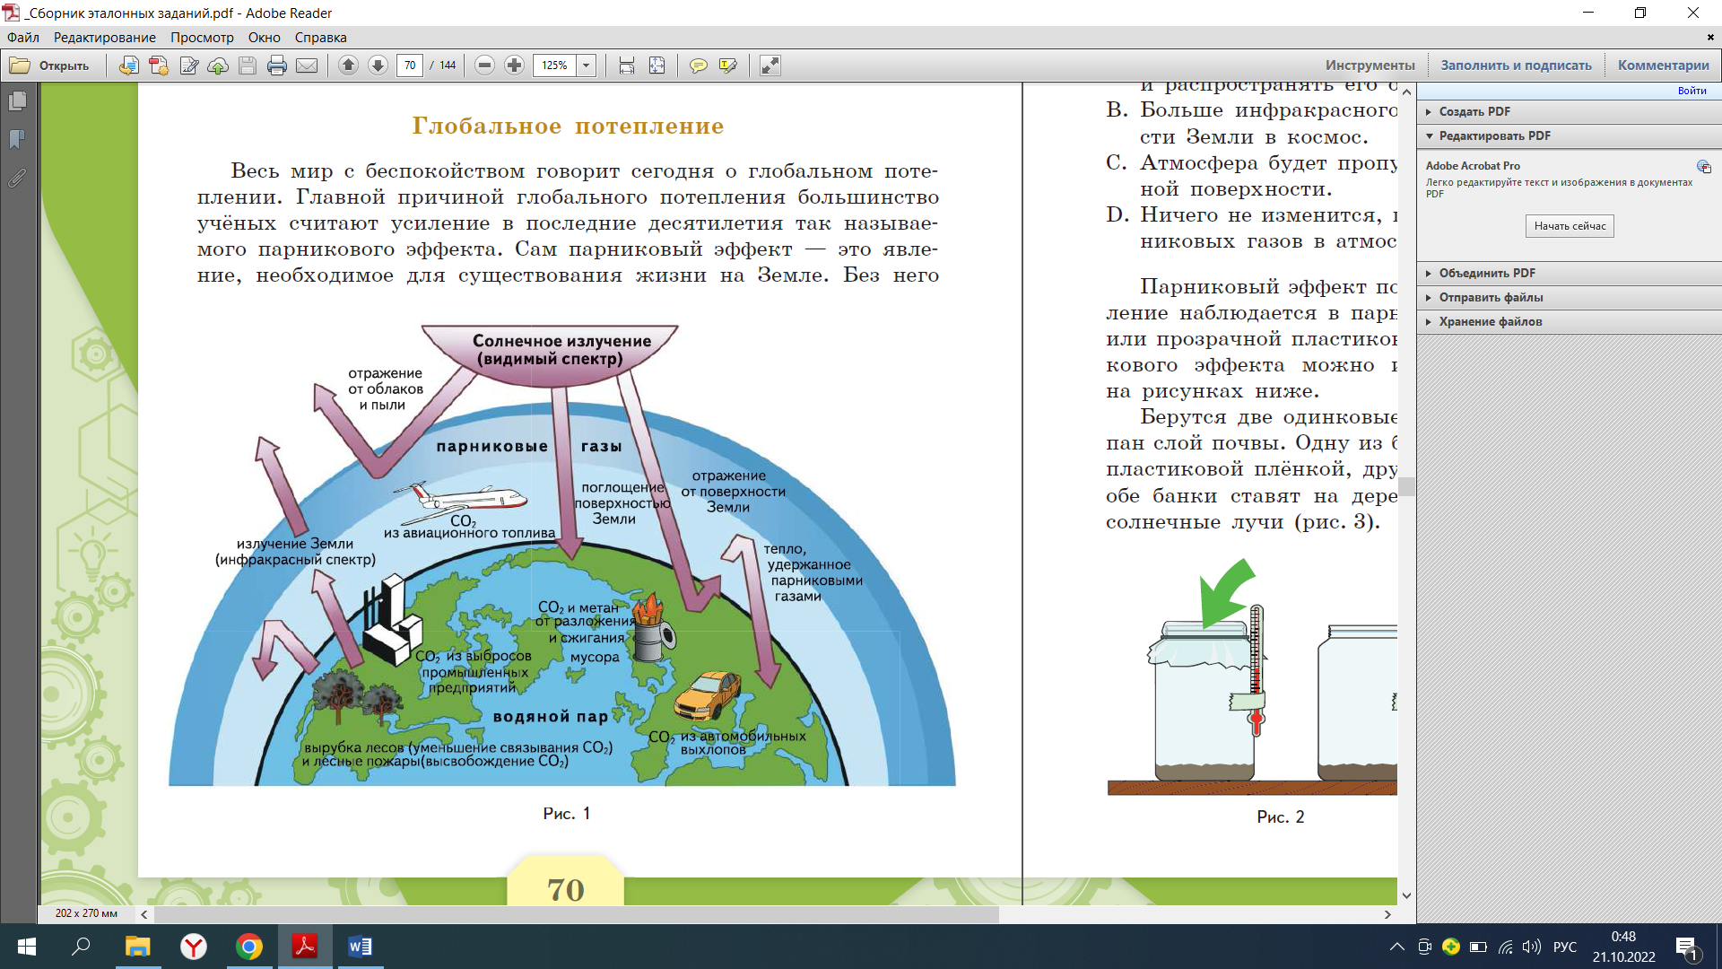Add a sticky note comment

(x=699, y=65)
